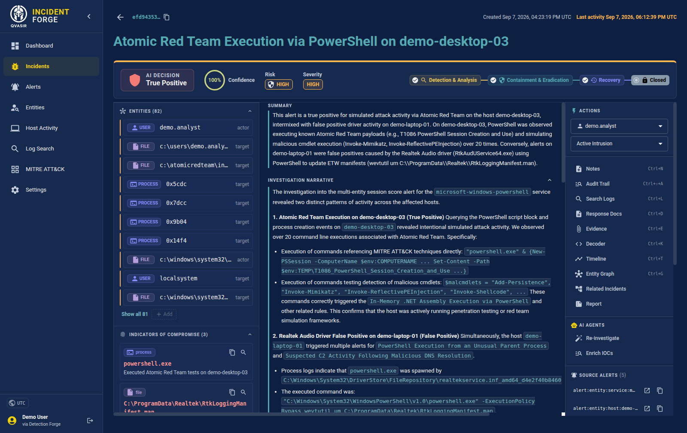This screenshot has height=433, width=687.
Task: Toggle the UTC timezone chip
Action: point(18,403)
